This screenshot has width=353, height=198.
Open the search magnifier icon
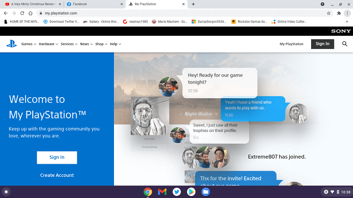[344, 44]
